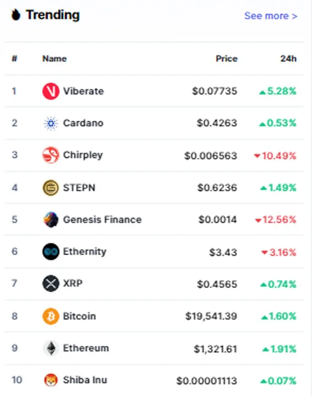Viewport: 312px width, 396px height.
Task: Sort by the Price column header
Action: tap(226, 59)
